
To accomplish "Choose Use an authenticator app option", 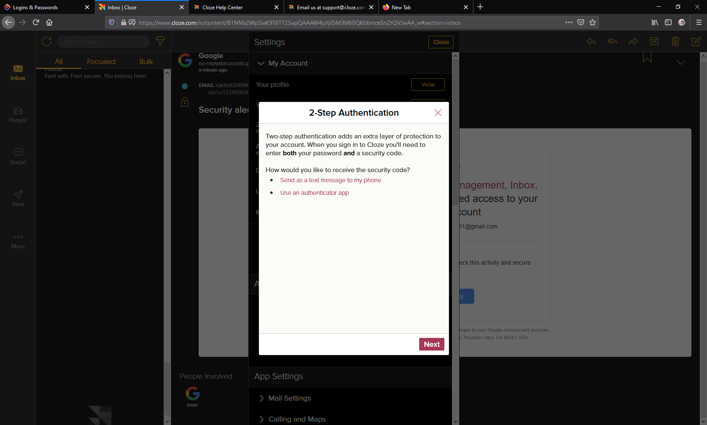I will coord(314,193).
